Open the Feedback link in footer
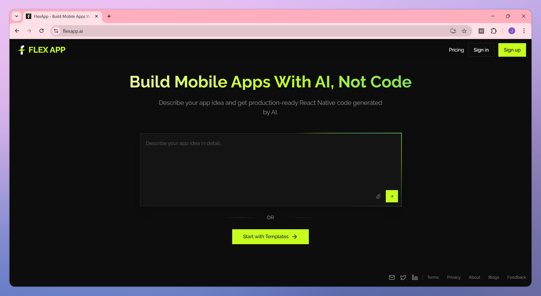The height and width of the screenshot is (296, 541). (516, 277)
